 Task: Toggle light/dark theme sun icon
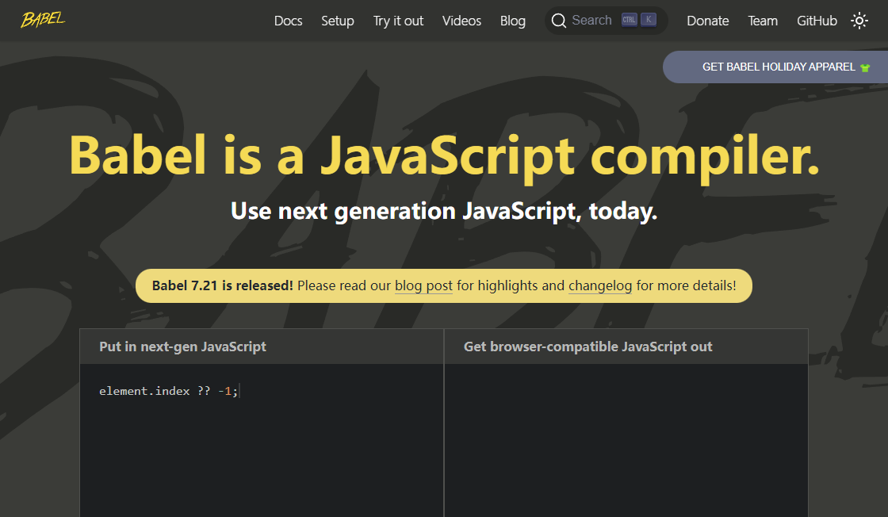(x=859, y=21)
